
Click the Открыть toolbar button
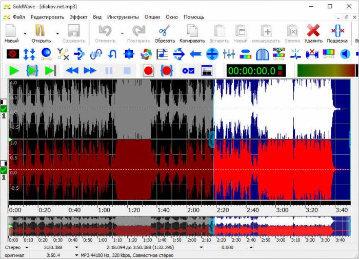[40, 33]
